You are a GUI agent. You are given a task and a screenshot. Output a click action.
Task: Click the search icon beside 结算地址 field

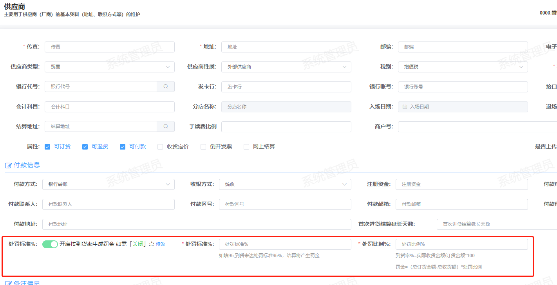(x=166, y=126)
